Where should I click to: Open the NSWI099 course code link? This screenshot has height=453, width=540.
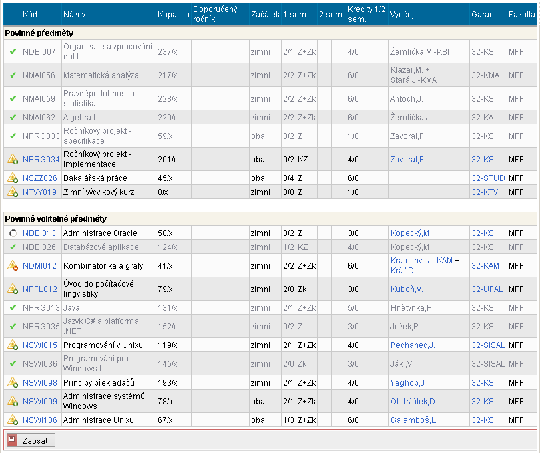pyautogui.click(x=39, y=402)
